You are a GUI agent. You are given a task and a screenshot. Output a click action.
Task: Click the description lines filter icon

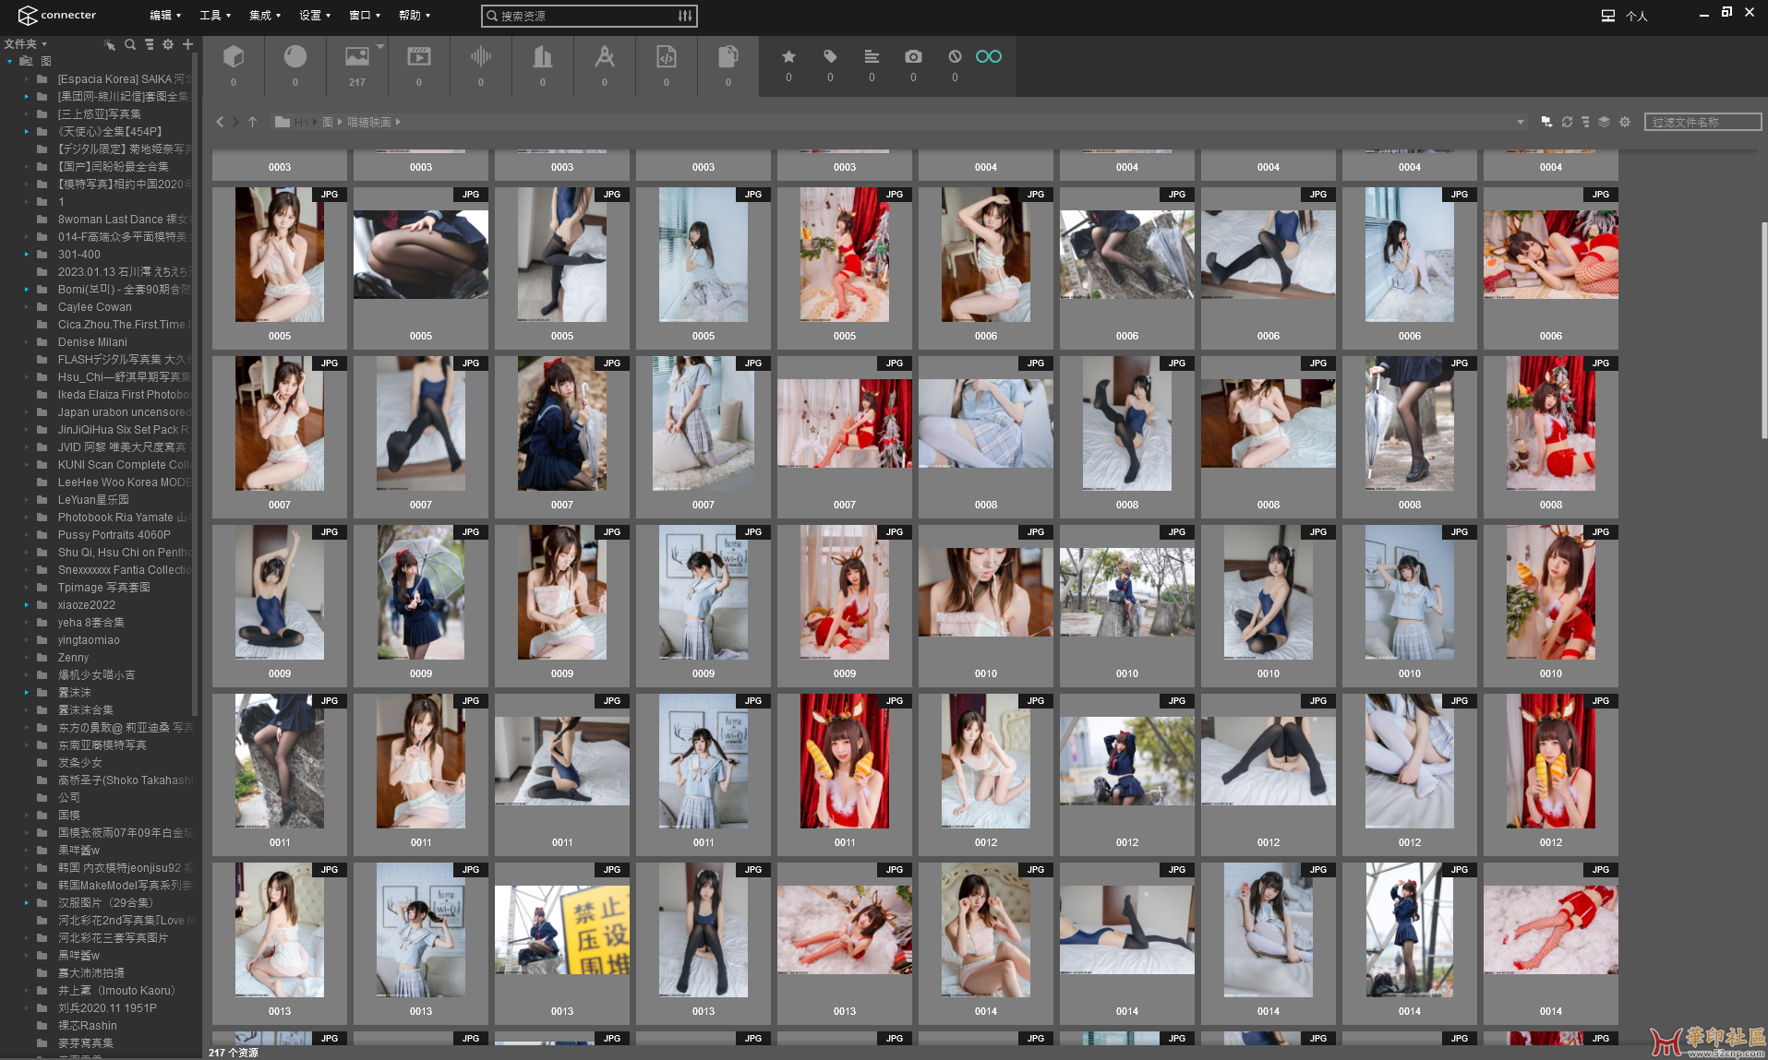872,56
